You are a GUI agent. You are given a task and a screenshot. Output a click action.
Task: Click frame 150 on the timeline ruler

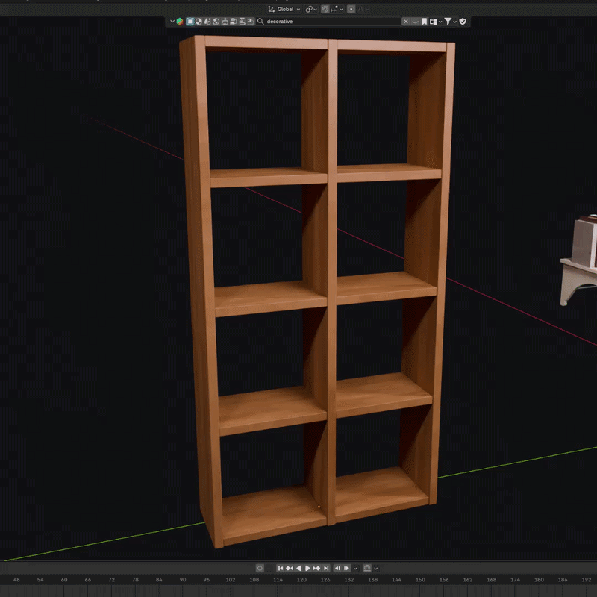[420, 580]
